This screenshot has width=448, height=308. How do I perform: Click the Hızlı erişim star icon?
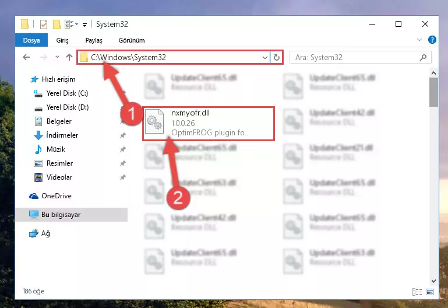coord(34,79)
